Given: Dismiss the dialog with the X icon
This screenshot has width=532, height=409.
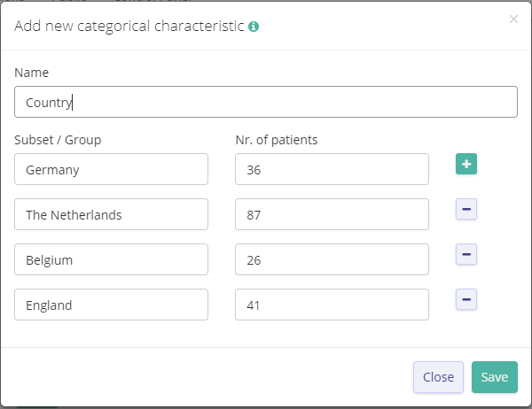Looking at the screenshot, I should 513,19.
